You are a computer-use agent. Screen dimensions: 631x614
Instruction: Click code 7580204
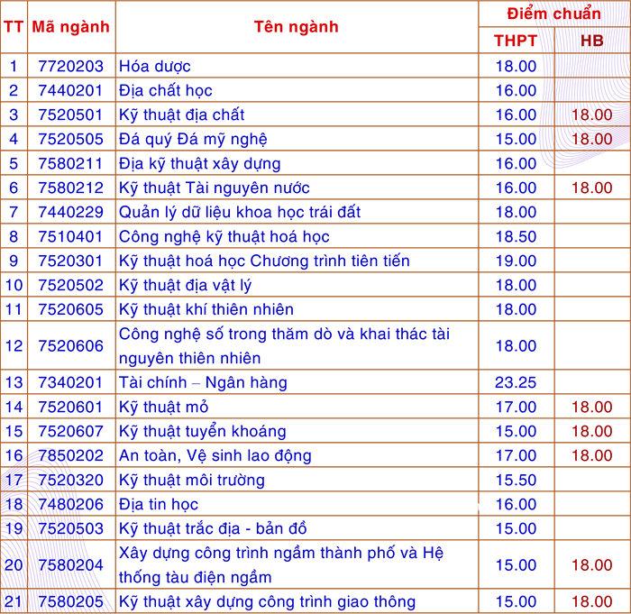click(71, 565)
